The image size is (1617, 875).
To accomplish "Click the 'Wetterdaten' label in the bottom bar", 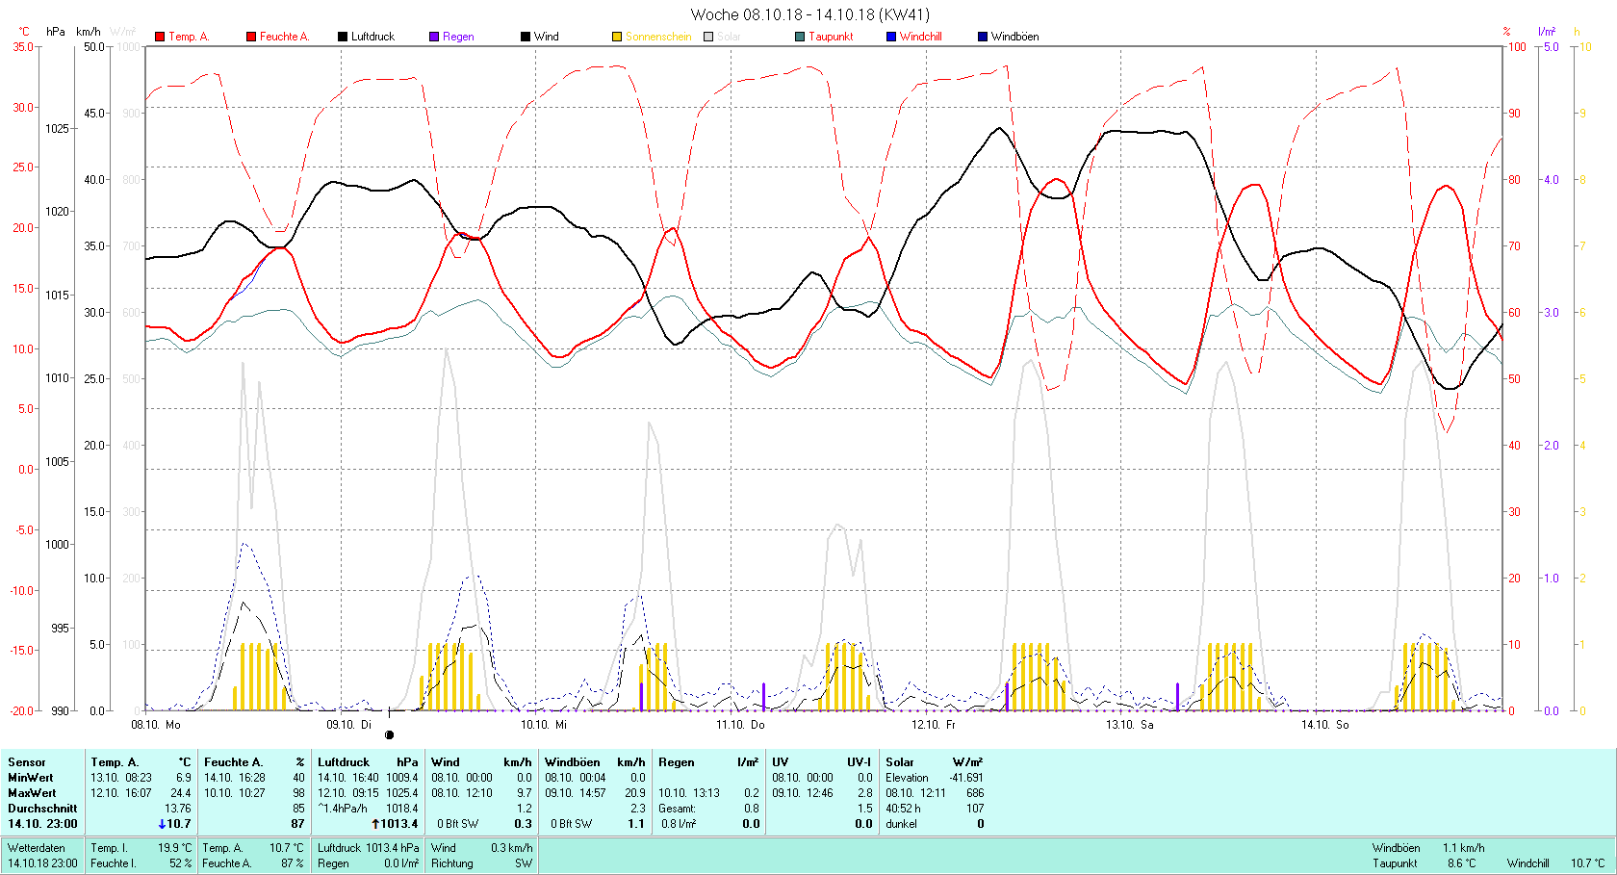I will (x=37, y=848).
